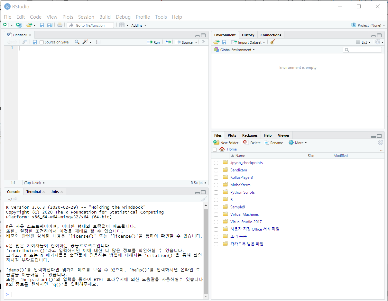Click the Find/Replace magnifier icon

pos(77,42)
